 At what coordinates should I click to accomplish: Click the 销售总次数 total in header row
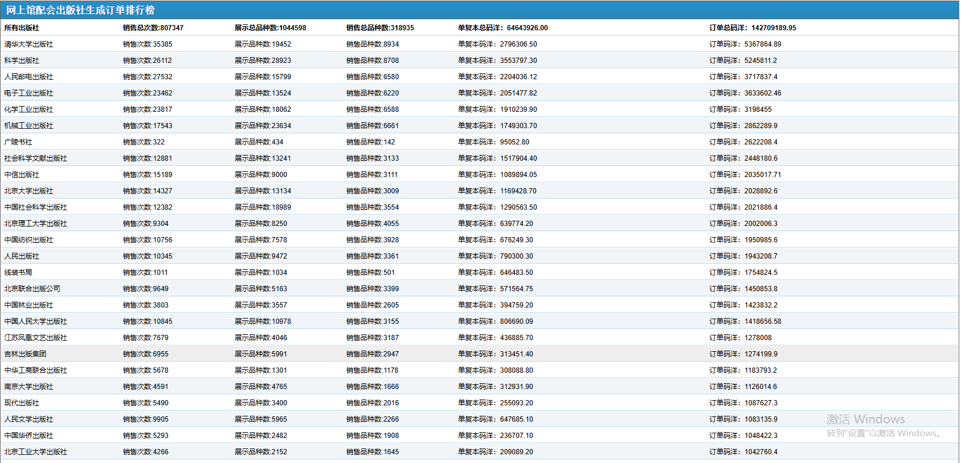click(153, 28)
